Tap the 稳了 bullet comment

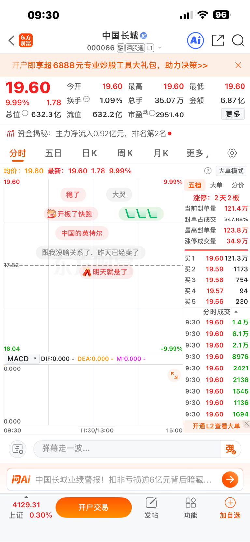(x=73, y=195)
